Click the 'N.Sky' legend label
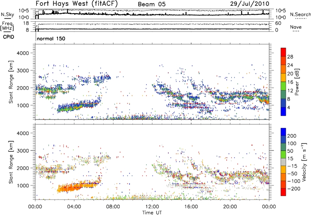311x215 pixels. click(7, 14)
